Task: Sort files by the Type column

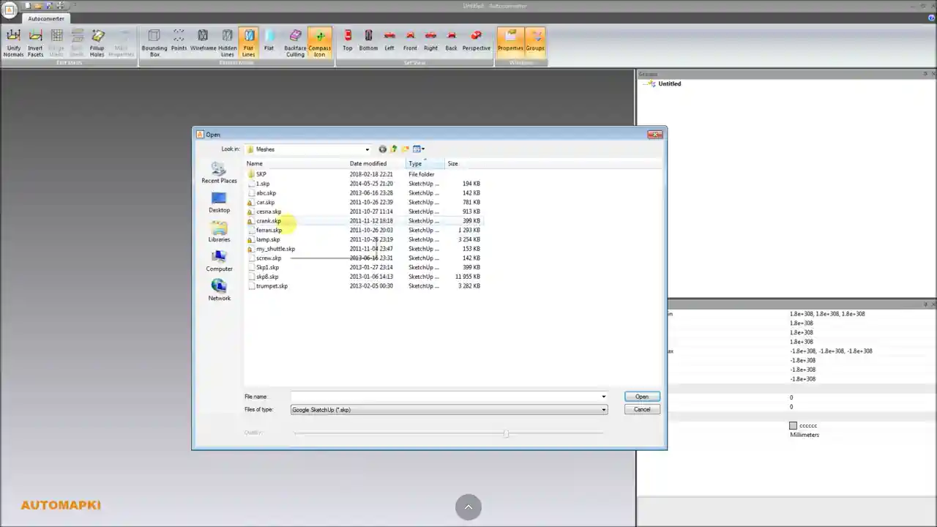Action: pos(415,163)
